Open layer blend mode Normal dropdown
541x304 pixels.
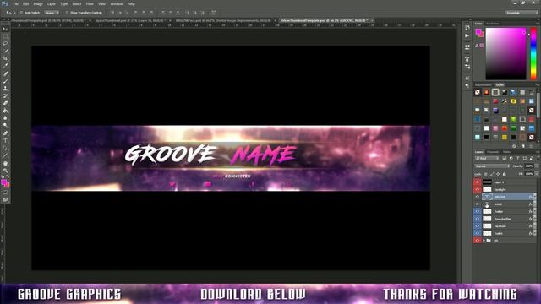[x=492, y=166]
